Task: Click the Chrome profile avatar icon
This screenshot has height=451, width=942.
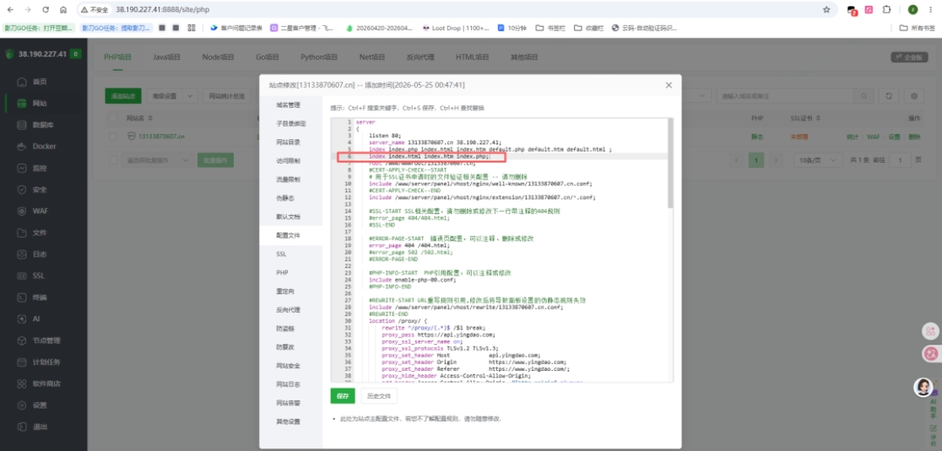Action: tap(912, 9)
